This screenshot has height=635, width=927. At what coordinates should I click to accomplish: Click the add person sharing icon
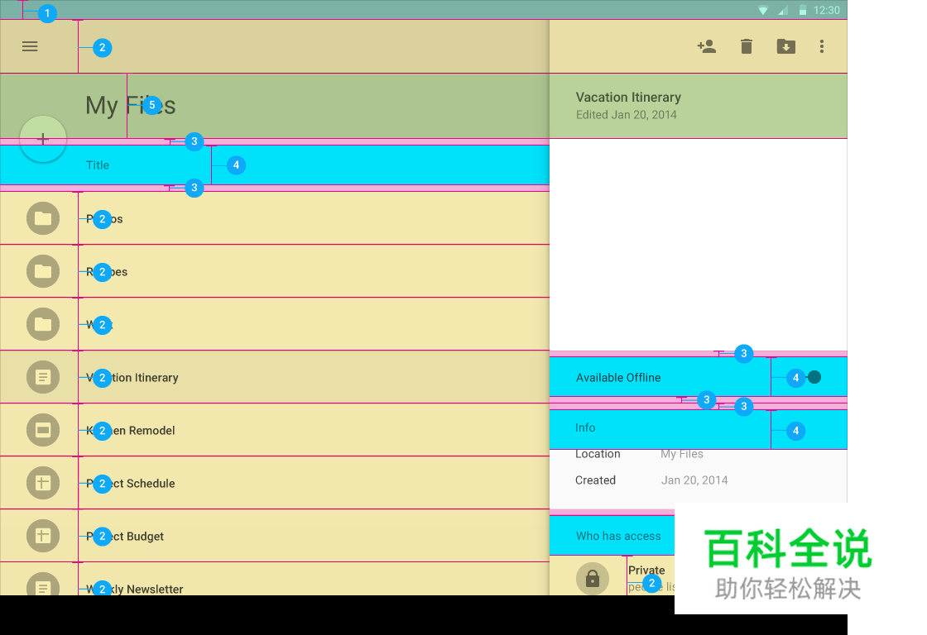(707, 46)
